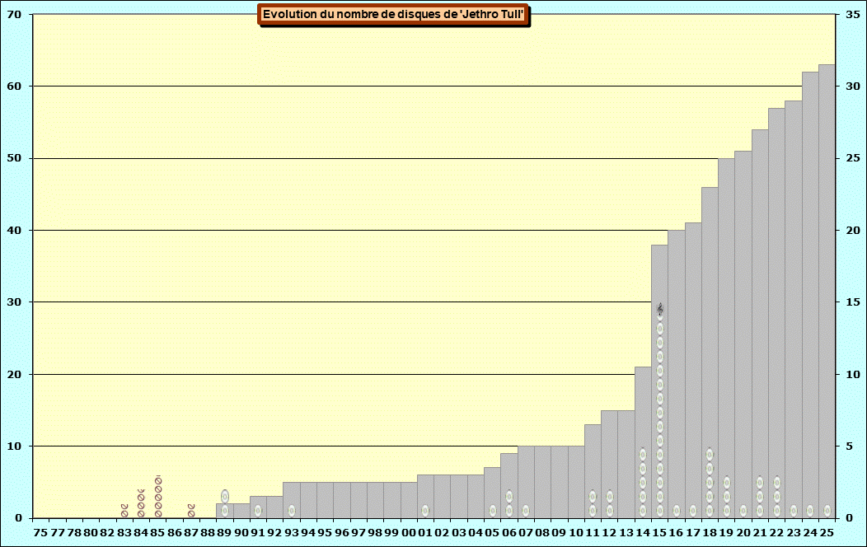
Task: Click the top disc icon at year 18
Action: click(x=710, y=454)
